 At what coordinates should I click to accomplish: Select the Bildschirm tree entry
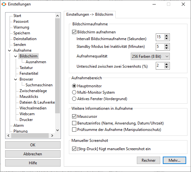[29, 56]
